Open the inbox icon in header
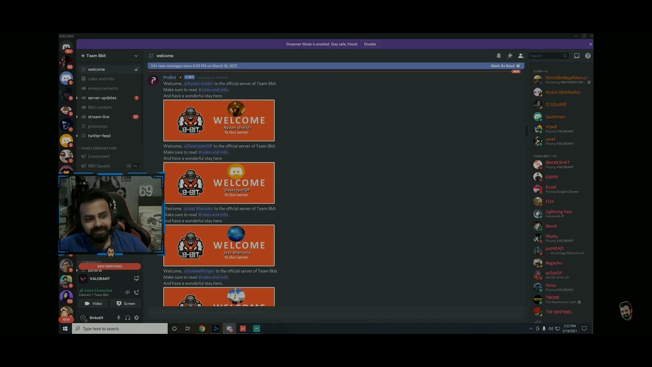 577,56
